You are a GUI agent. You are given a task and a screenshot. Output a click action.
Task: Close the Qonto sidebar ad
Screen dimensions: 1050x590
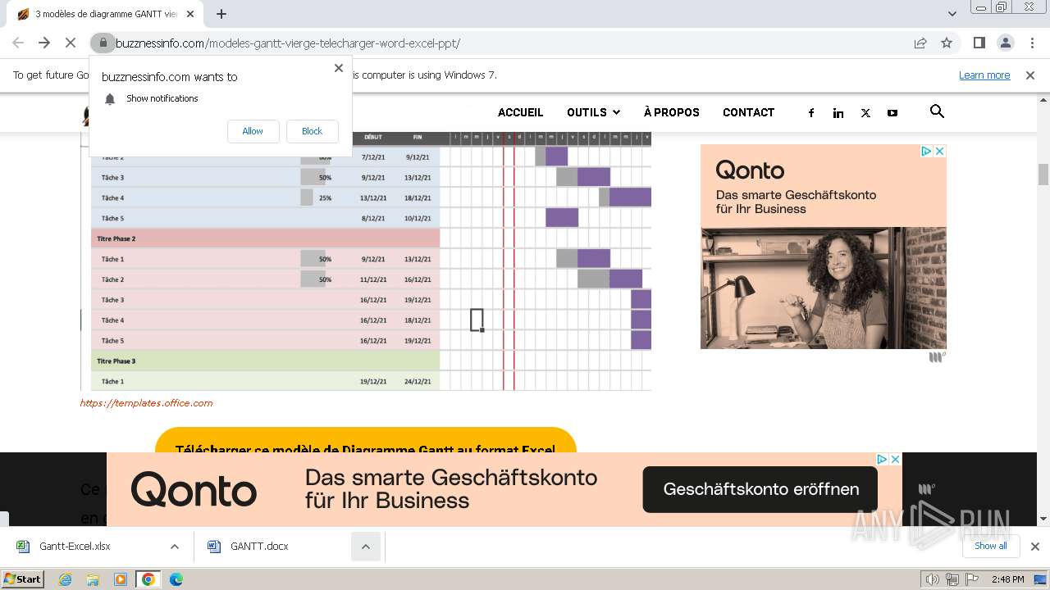(939, 151)
